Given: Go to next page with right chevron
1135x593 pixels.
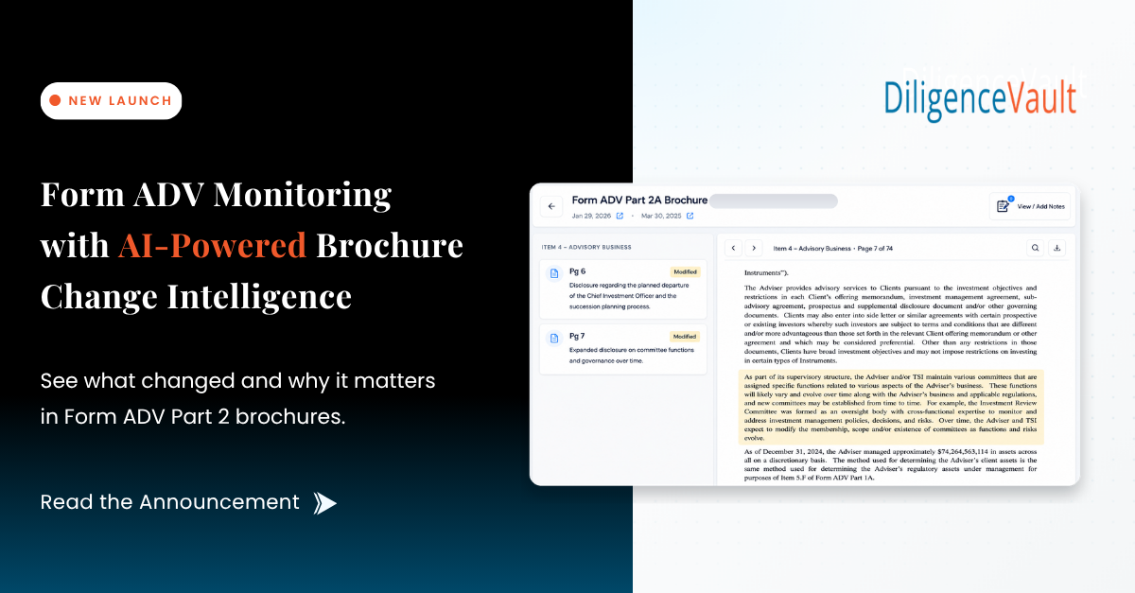Looking at the screenshot, I should (x=754, y=248).
